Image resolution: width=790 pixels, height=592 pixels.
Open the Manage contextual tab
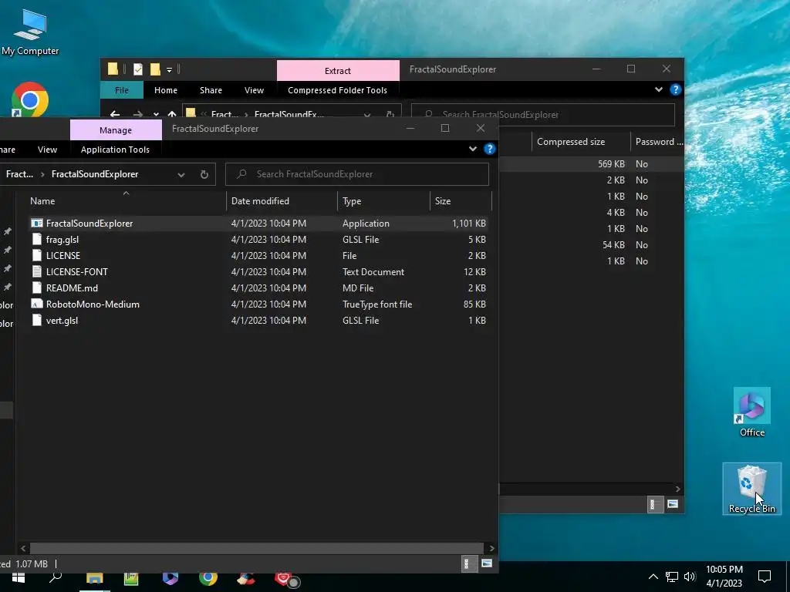116,130
